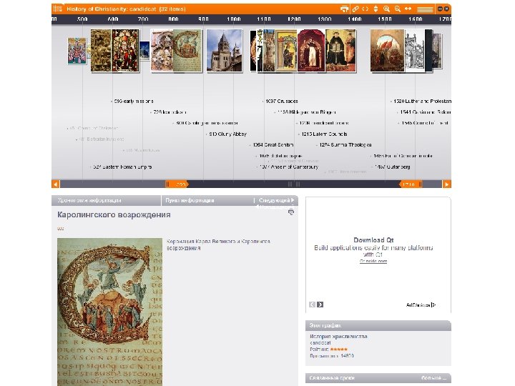Click the horizontal double-arrow fit-width icon
The width and height of the screenshot is (515, 386).
[x=408, y=9]
